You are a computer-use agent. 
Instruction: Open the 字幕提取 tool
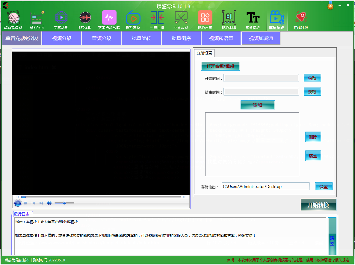coord(253,18)
